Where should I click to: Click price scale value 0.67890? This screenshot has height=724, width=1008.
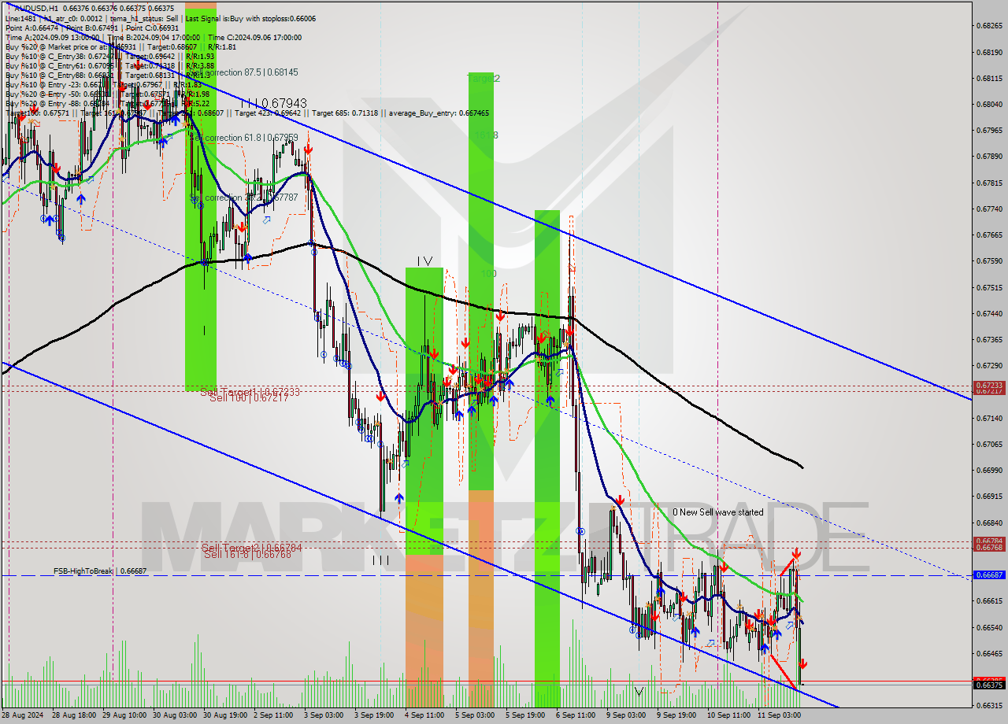[x=990, y=156]
